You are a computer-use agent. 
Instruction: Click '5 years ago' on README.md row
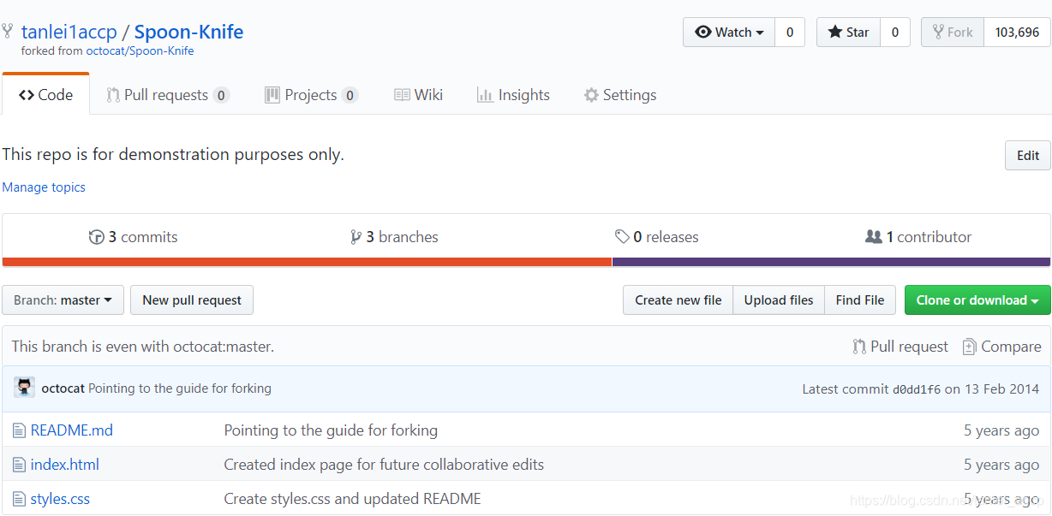pyautogui.click(x=1001, y=430)
